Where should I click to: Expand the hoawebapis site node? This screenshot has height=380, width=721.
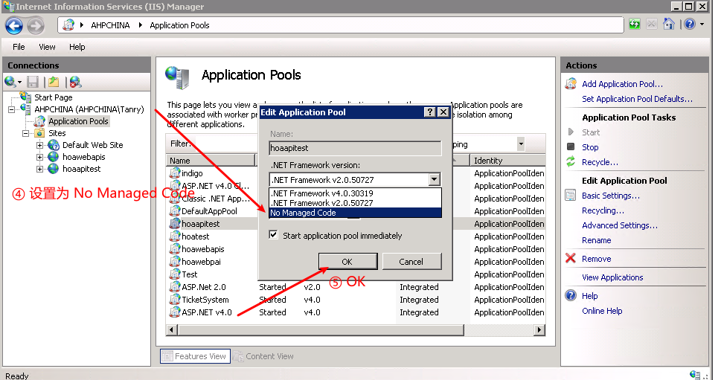[x=39, y=157]
